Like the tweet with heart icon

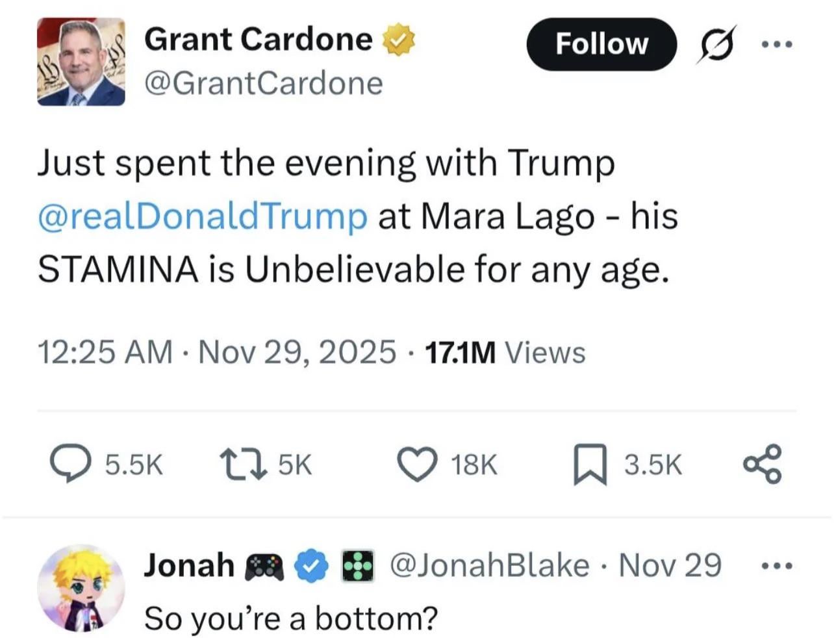[x=418, y=464]
